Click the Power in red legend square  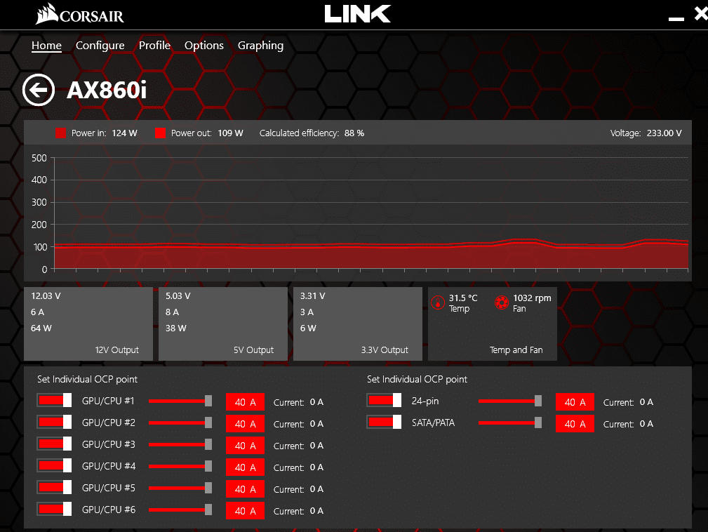(x=60, y=133)
